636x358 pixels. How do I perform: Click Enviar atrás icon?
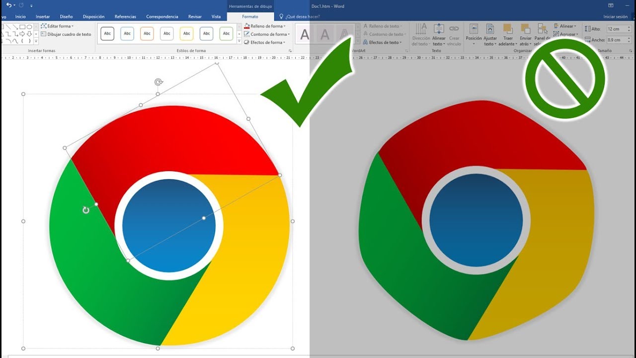[x=525, y=28]
